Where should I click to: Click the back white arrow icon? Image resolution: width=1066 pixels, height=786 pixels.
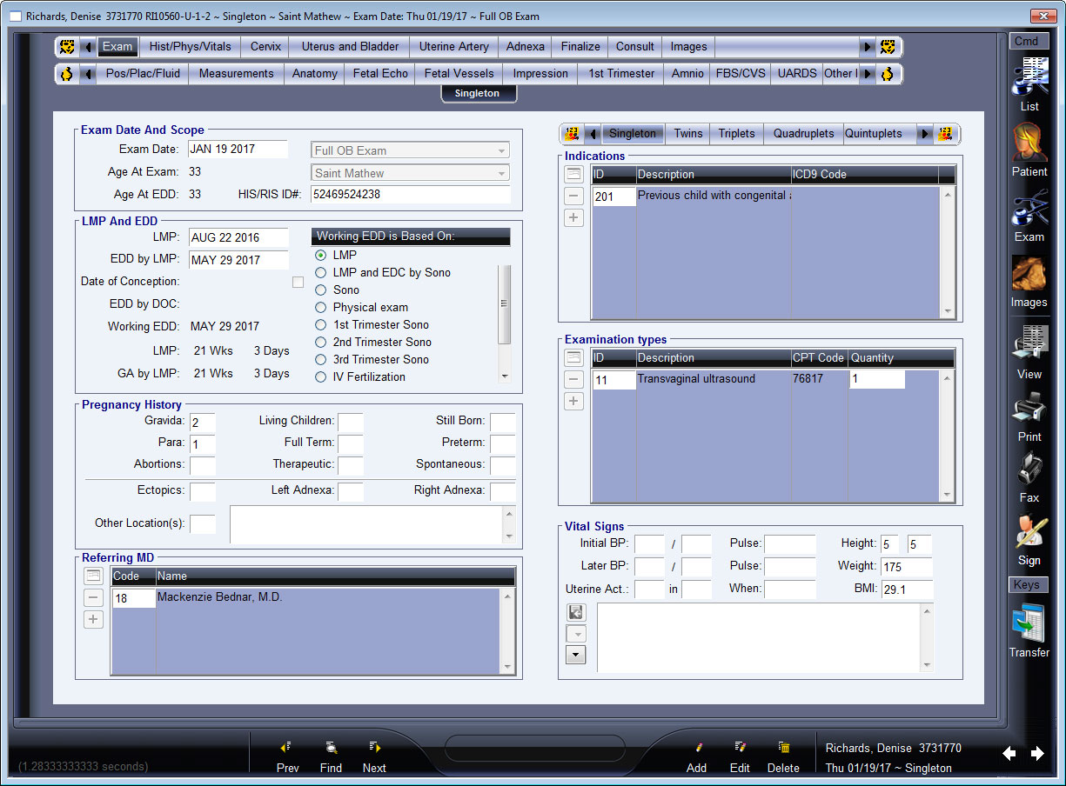click(1009, 754)
